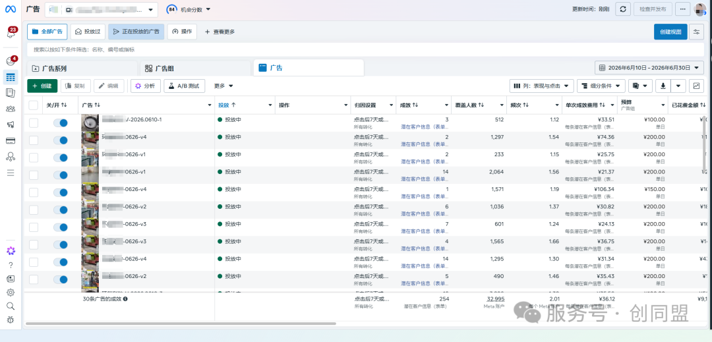Open the Ads Manager table icon in sidebar

[x=11, y=77]
